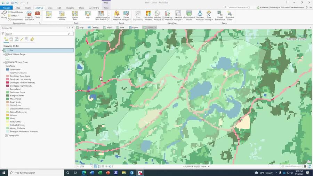313x176 pixels.
Task: Collapse the USA NLCD Land Cover legend
Action: pos(4,62)
